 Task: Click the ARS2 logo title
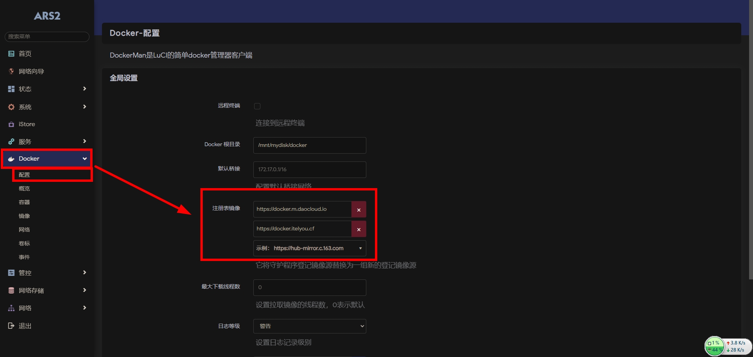tap(47, 16)
